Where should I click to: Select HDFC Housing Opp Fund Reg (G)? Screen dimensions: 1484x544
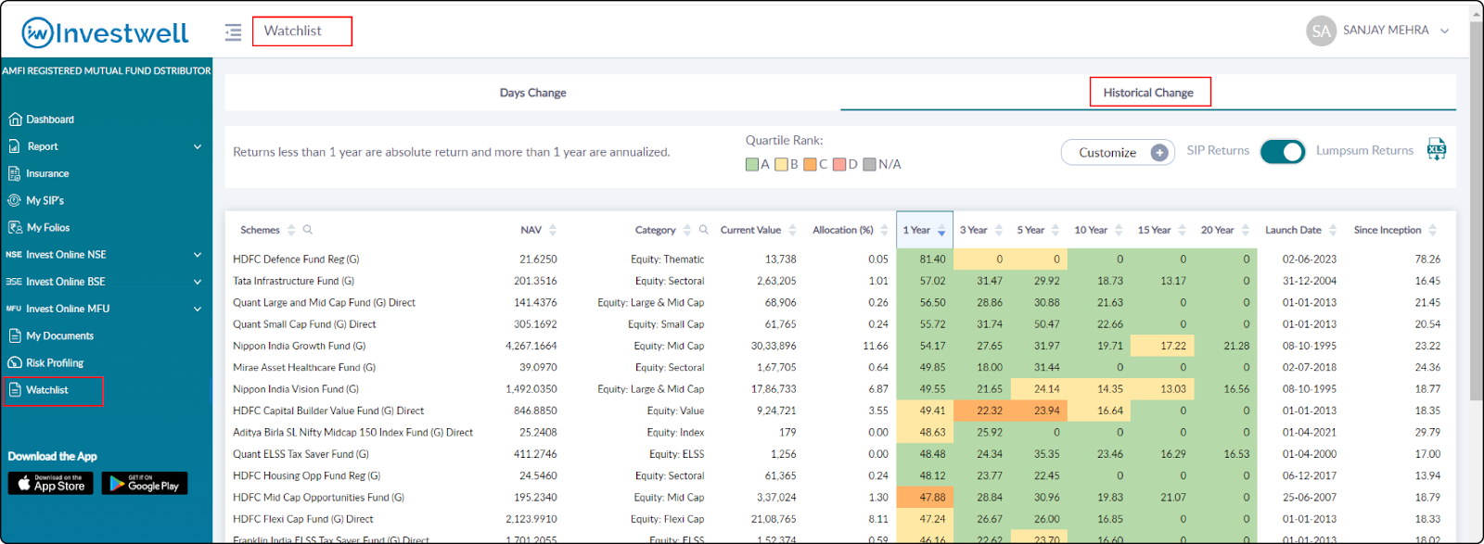coord(306,475)
